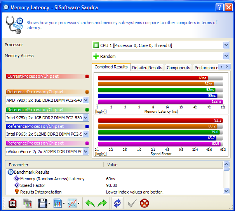Click the Speed Factor diamond icon
The width and height of the screenshot is (235, 211).
(x=16, y=185)
